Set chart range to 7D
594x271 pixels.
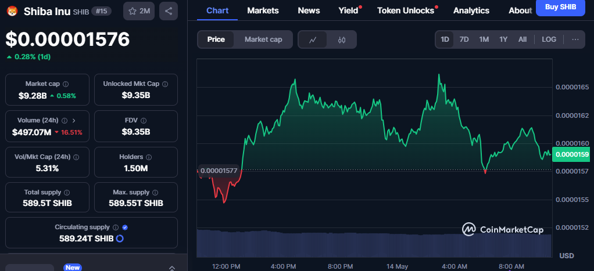(x=464, y=39)
